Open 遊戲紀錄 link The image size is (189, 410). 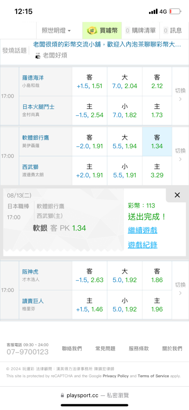pos(142,245)
